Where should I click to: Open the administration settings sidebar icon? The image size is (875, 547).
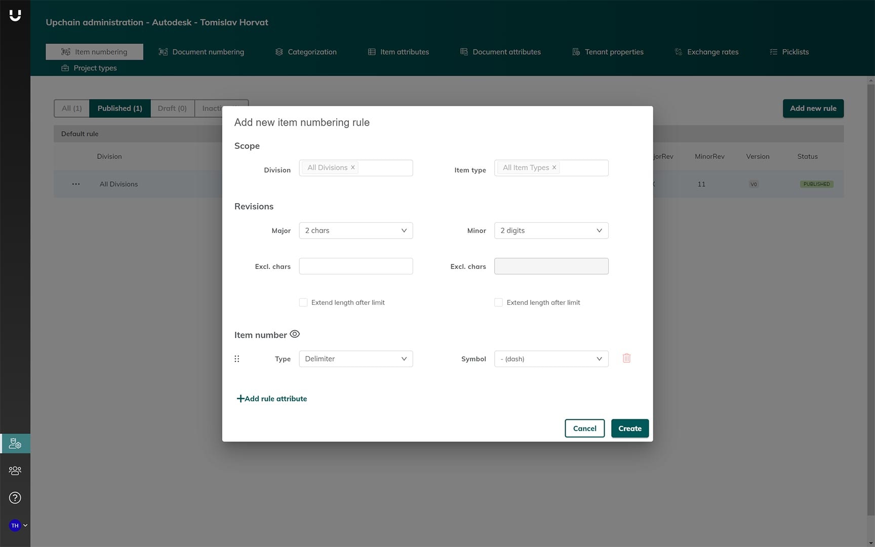[x=15, y=444]
